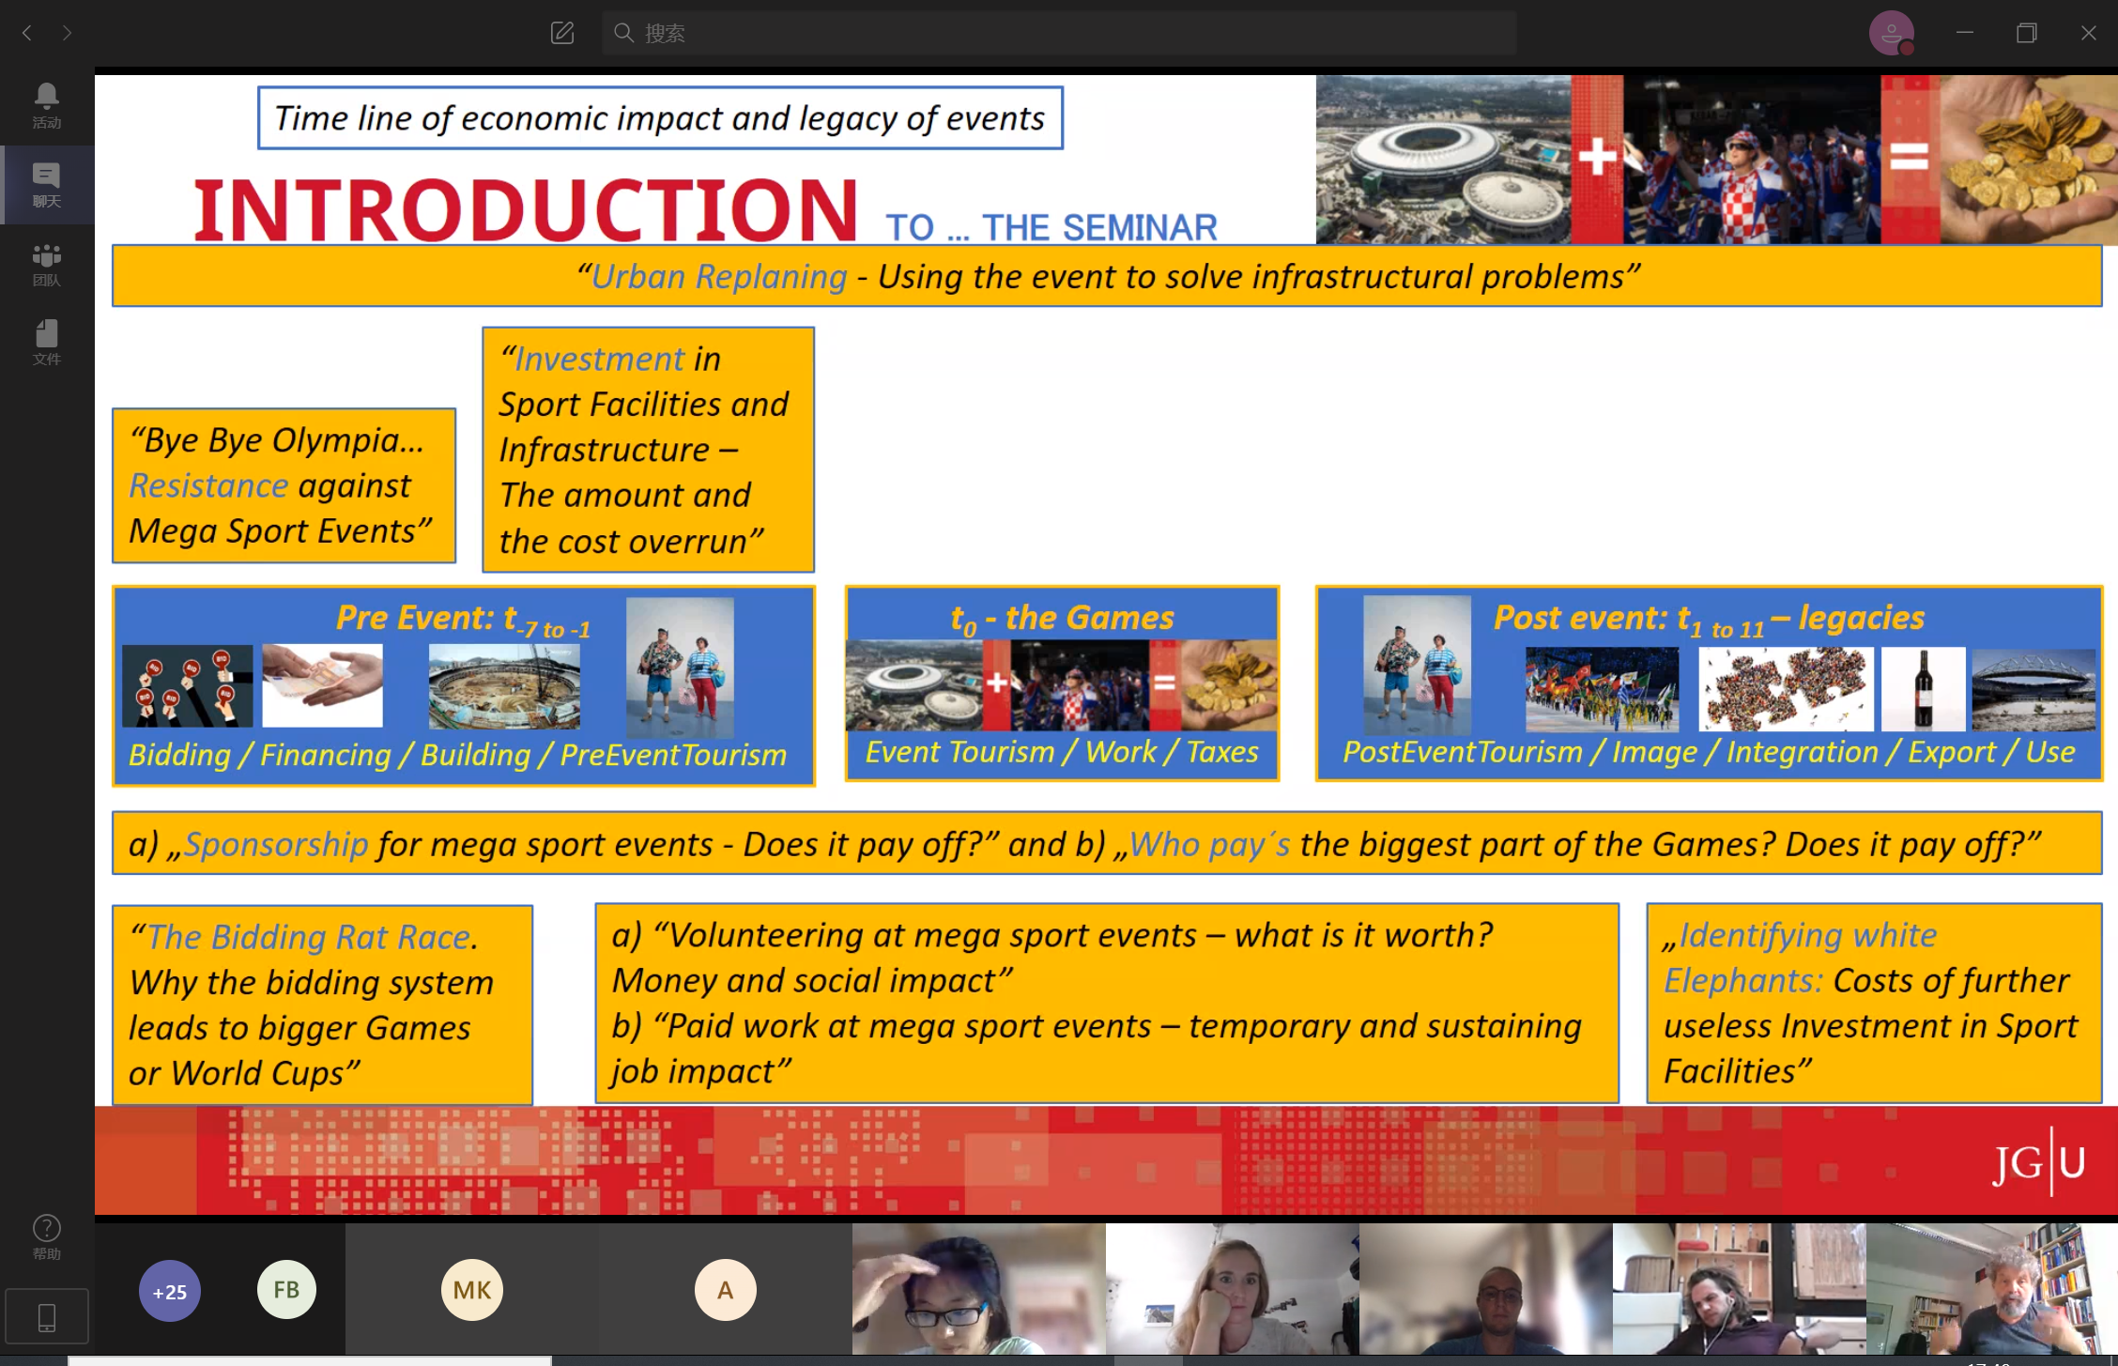Select video tile of long-haired man with earphones
The width and height of the screenshot is (2118, 1366).
click(1740, 1288)
